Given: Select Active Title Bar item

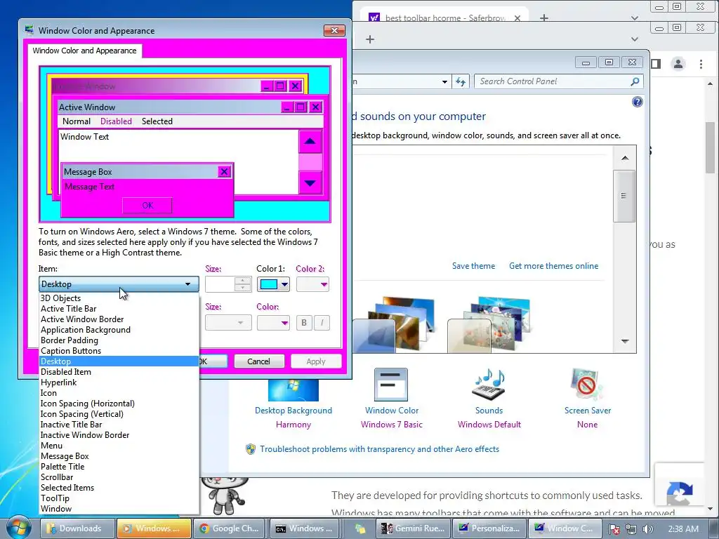Looking at the screenshot, I should (119, 309).
